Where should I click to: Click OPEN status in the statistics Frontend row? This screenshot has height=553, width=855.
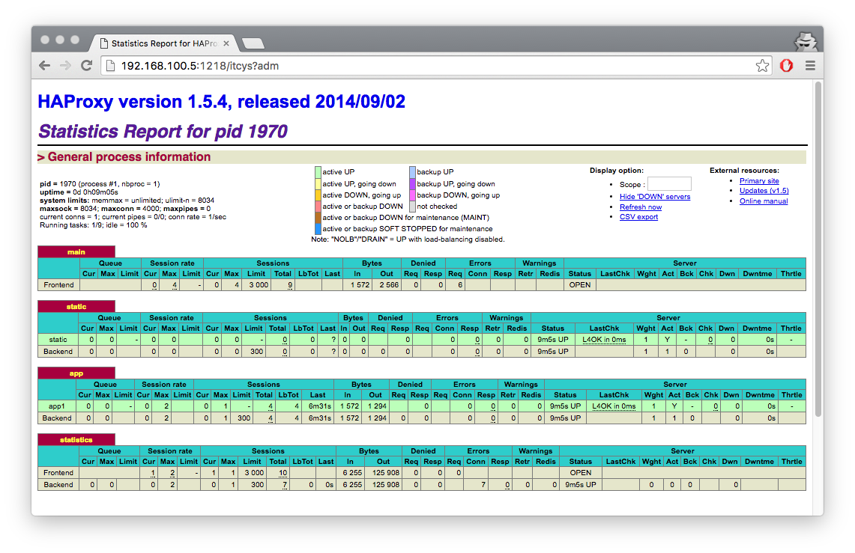(x=581, y=472)
